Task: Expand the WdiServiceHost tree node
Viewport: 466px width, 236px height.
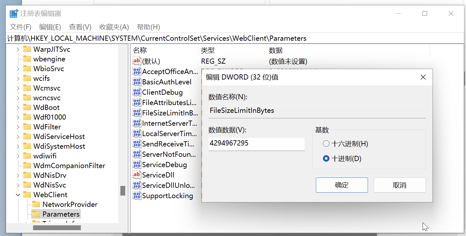Action: [x=18, y=136]
